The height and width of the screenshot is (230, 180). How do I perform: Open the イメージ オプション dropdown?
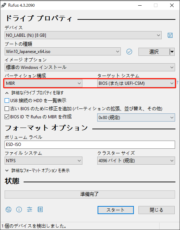coord(90,67)
